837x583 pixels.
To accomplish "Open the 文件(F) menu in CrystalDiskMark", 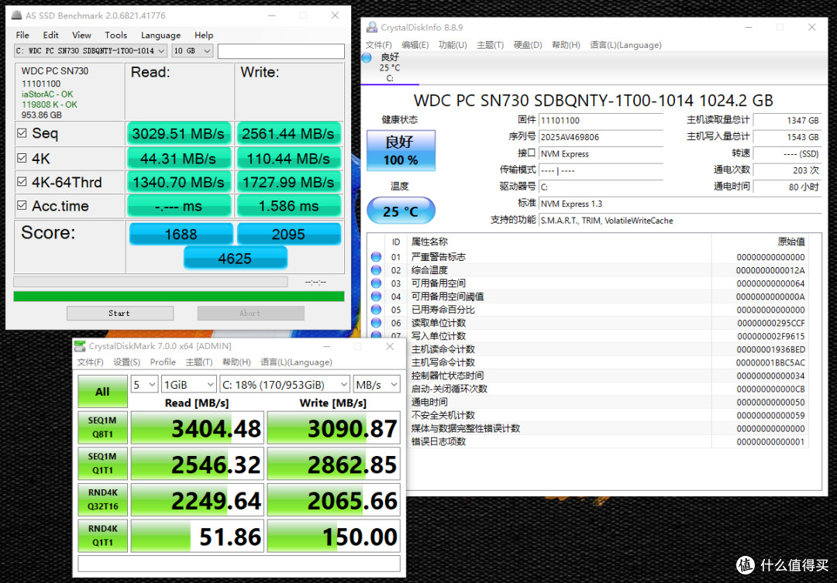I will pyautogui.click(x=90, y=362).
